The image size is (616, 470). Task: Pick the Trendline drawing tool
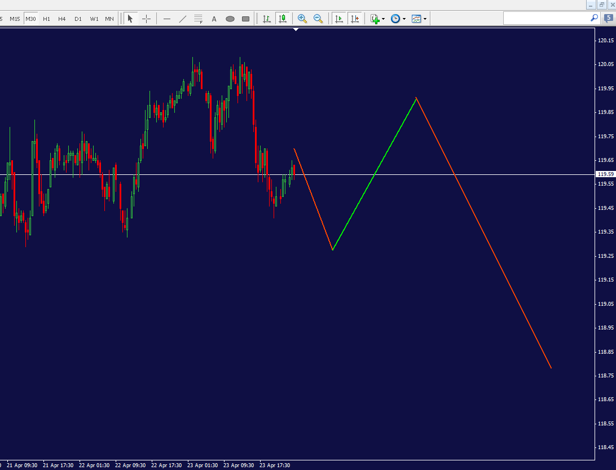[x=183, y=18]
